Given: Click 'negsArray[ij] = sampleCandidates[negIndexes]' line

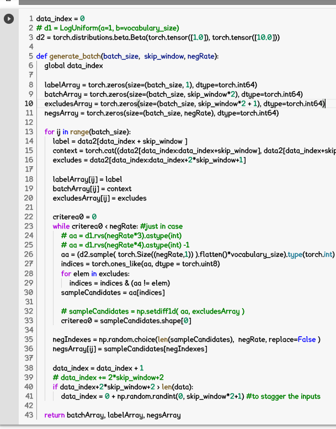Looking at the screenshot, I should point(130,349).
